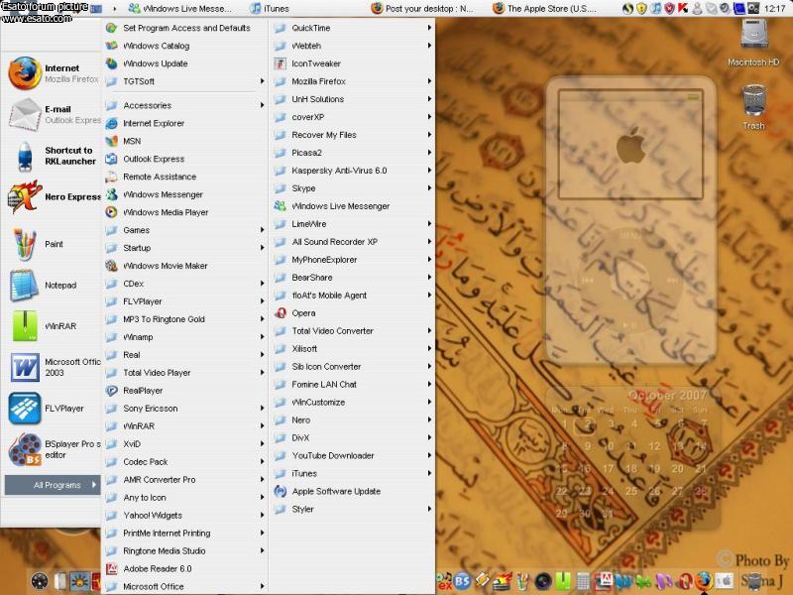Click the 12:17 clock in the tray
Screen dimensions: 793x595
(x=775, y=9)
